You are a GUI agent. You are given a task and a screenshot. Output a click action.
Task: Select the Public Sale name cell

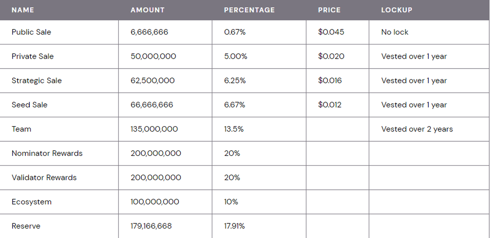31,32
